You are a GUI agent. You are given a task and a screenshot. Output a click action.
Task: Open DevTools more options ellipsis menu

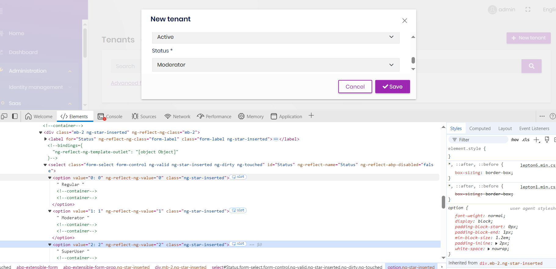(542, 116)
